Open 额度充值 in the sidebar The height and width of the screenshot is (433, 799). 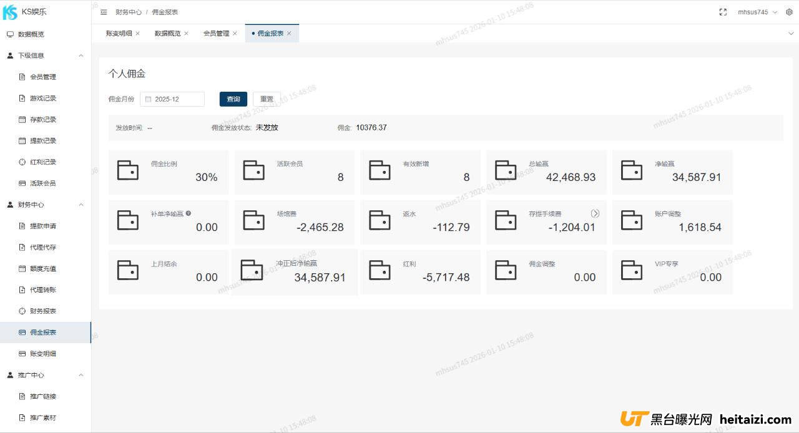point(46,268)
